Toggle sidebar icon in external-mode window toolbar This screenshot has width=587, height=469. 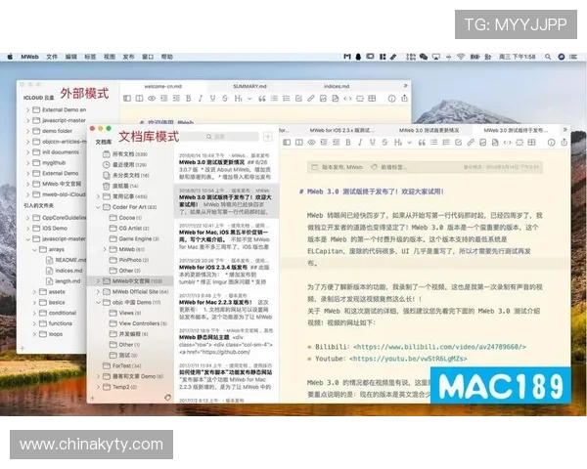click(127, 99)
